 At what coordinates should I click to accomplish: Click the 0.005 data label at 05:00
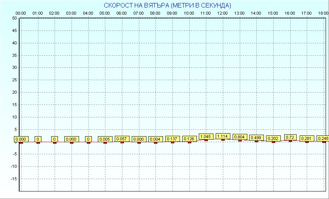(105, 139)
